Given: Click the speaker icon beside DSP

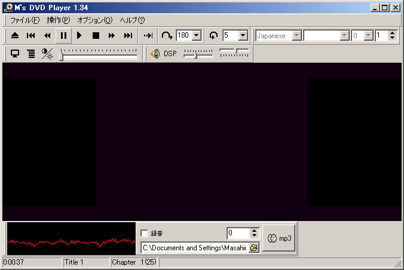Looking at the screenshot, I should point(155,54).
